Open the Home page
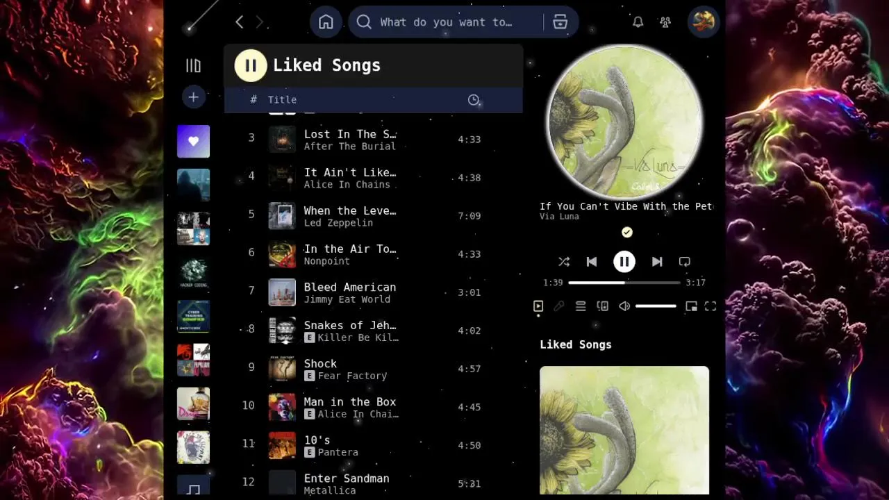The width and height of the screenshot is (889, 500). pyautogui.click(x=326, y=22)
